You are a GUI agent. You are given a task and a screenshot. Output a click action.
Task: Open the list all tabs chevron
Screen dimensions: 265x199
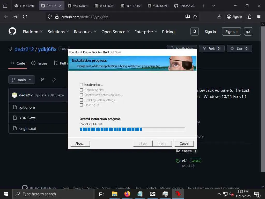point(214,6)
